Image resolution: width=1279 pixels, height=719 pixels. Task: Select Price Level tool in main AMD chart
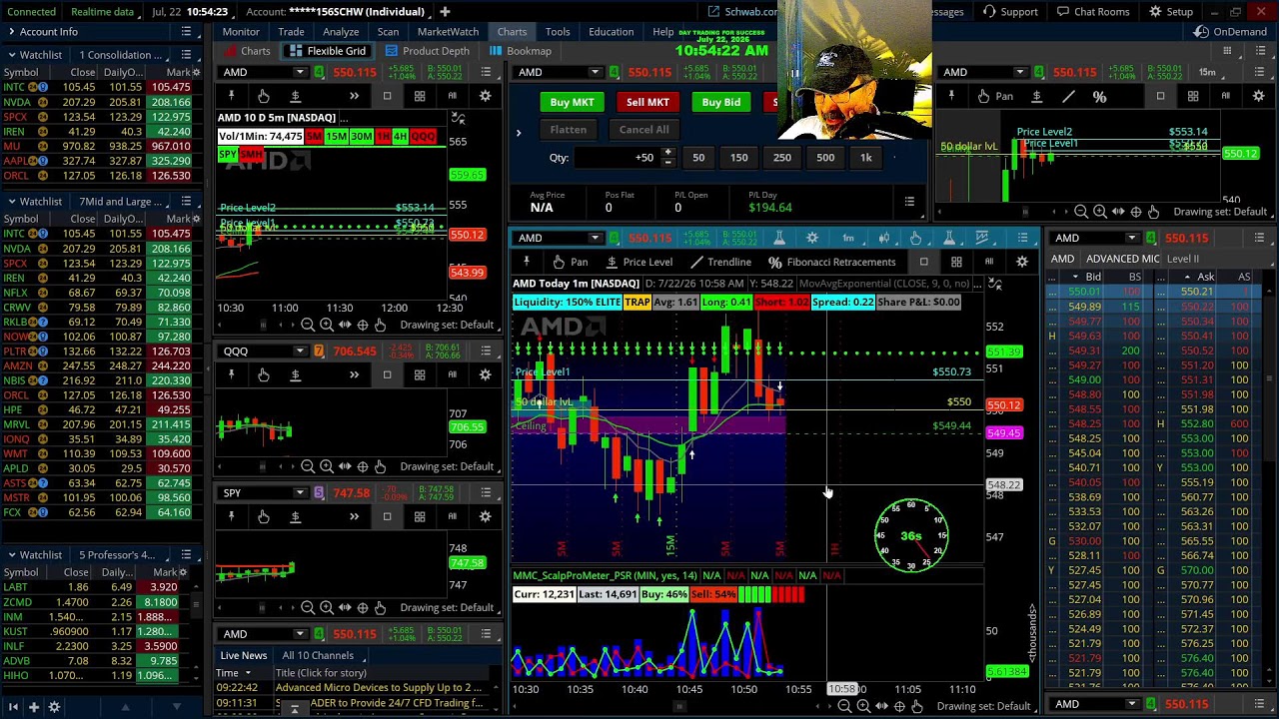click(x=638, y=262)
